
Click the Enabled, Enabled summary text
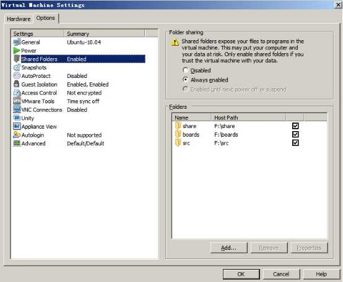click(x=88, y=84)
